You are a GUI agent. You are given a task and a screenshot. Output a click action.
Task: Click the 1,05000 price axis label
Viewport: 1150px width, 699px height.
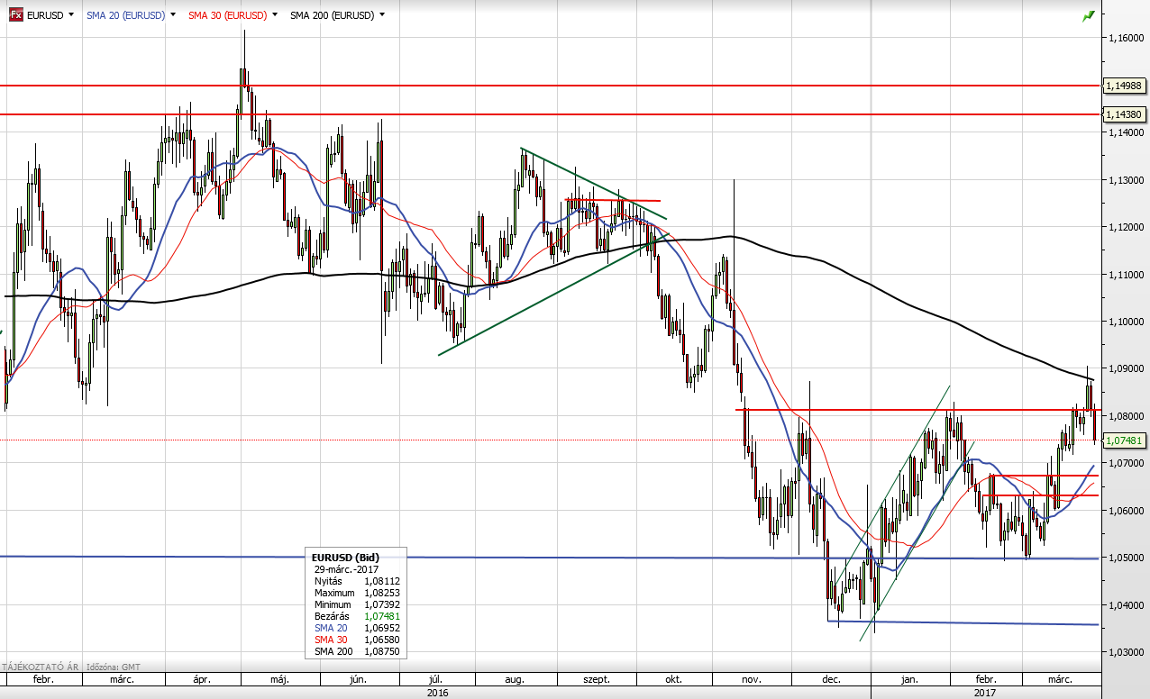[1127, 558]
